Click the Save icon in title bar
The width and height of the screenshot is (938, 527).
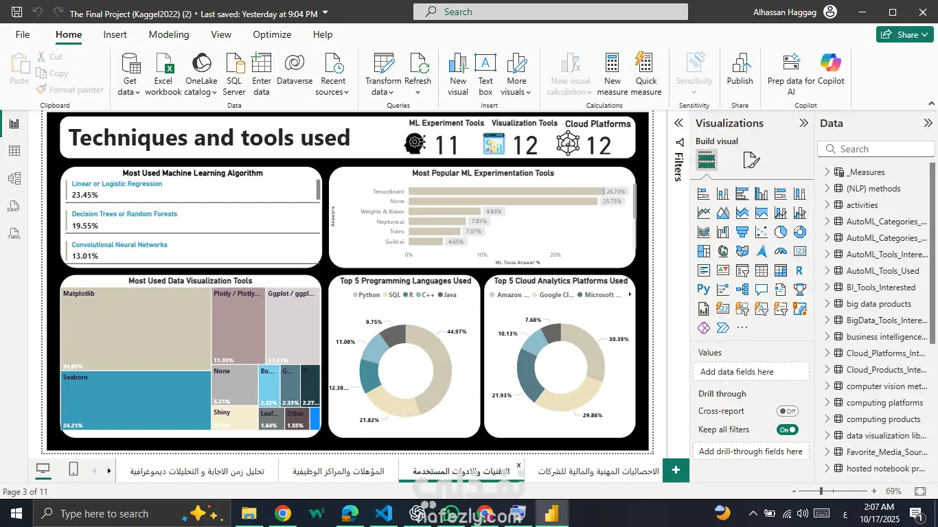tap(17, 12)
